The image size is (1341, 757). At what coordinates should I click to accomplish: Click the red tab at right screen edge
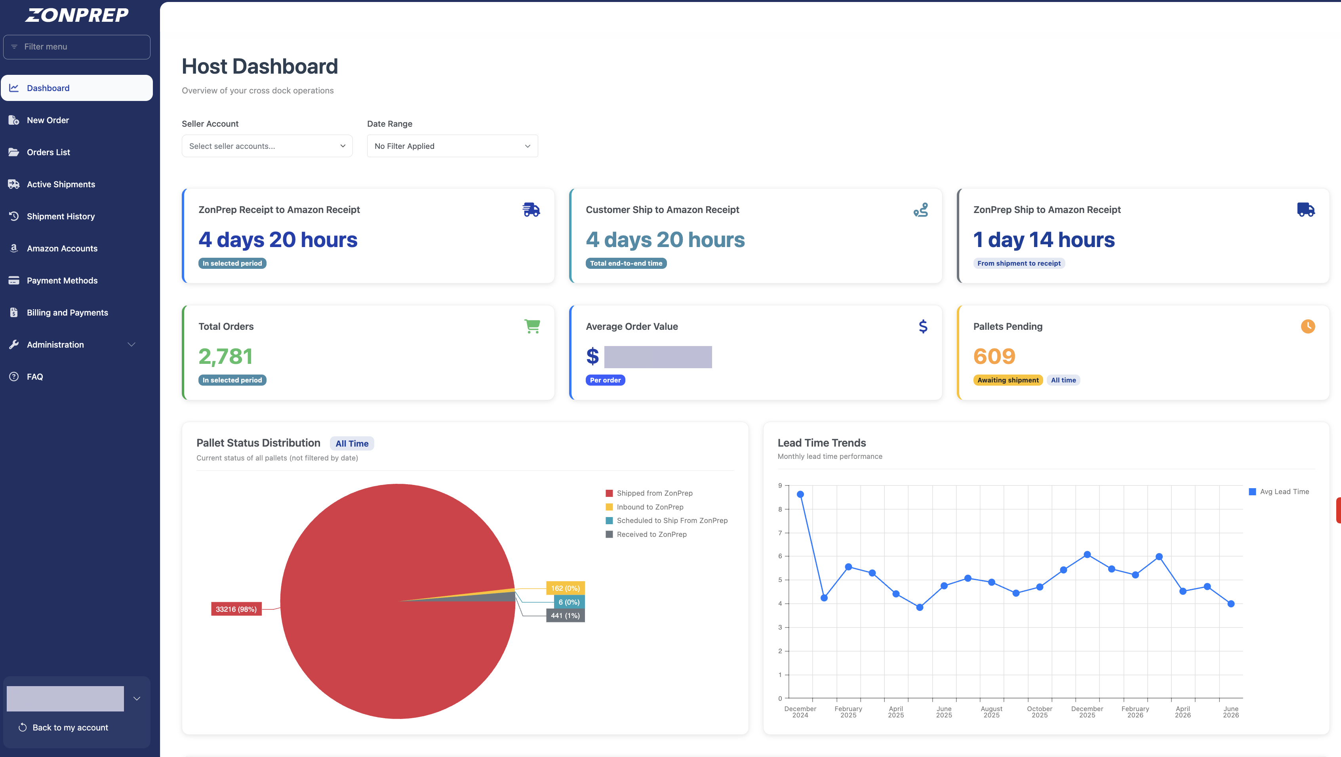pyautogui.click(x=1338, y=510)
